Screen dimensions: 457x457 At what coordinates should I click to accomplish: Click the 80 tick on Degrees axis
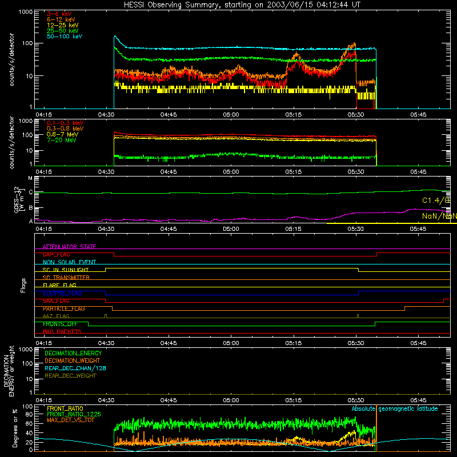pyautogui.click(x=29, y=414)
